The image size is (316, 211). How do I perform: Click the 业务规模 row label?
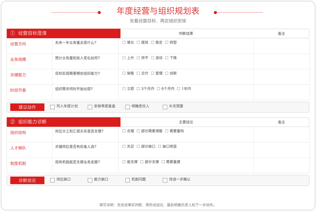pyautogui.click(x=18, y=59)
